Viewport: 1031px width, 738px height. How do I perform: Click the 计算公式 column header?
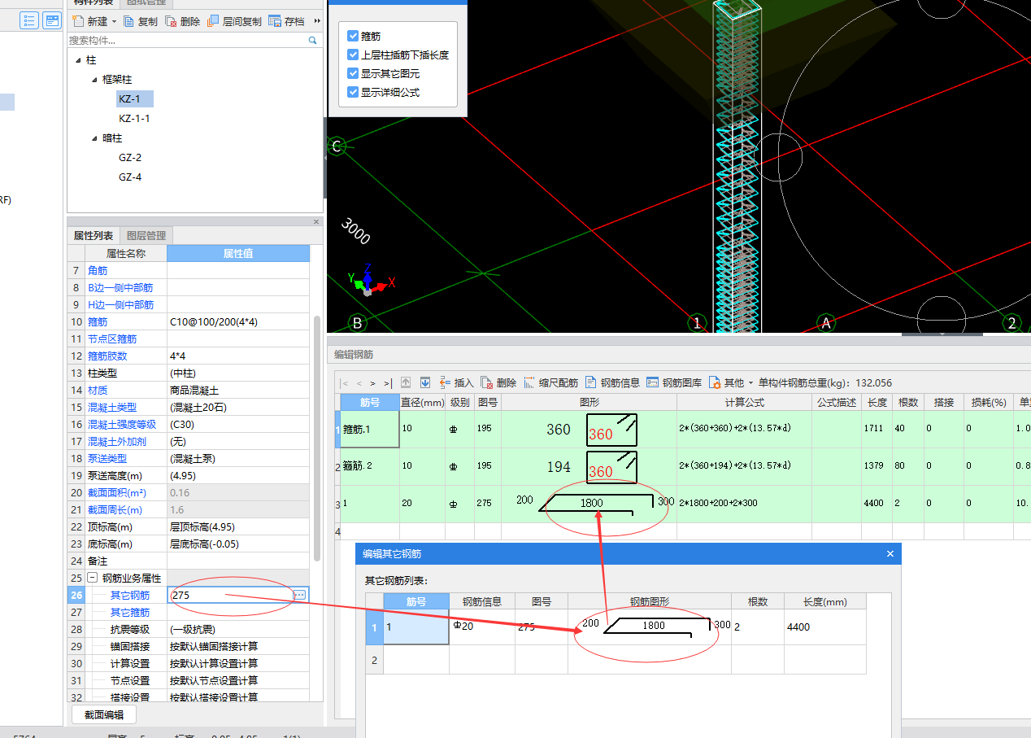744,402
